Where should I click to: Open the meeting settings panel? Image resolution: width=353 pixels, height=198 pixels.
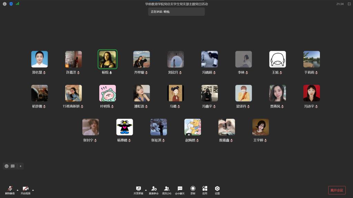point(217,189)
